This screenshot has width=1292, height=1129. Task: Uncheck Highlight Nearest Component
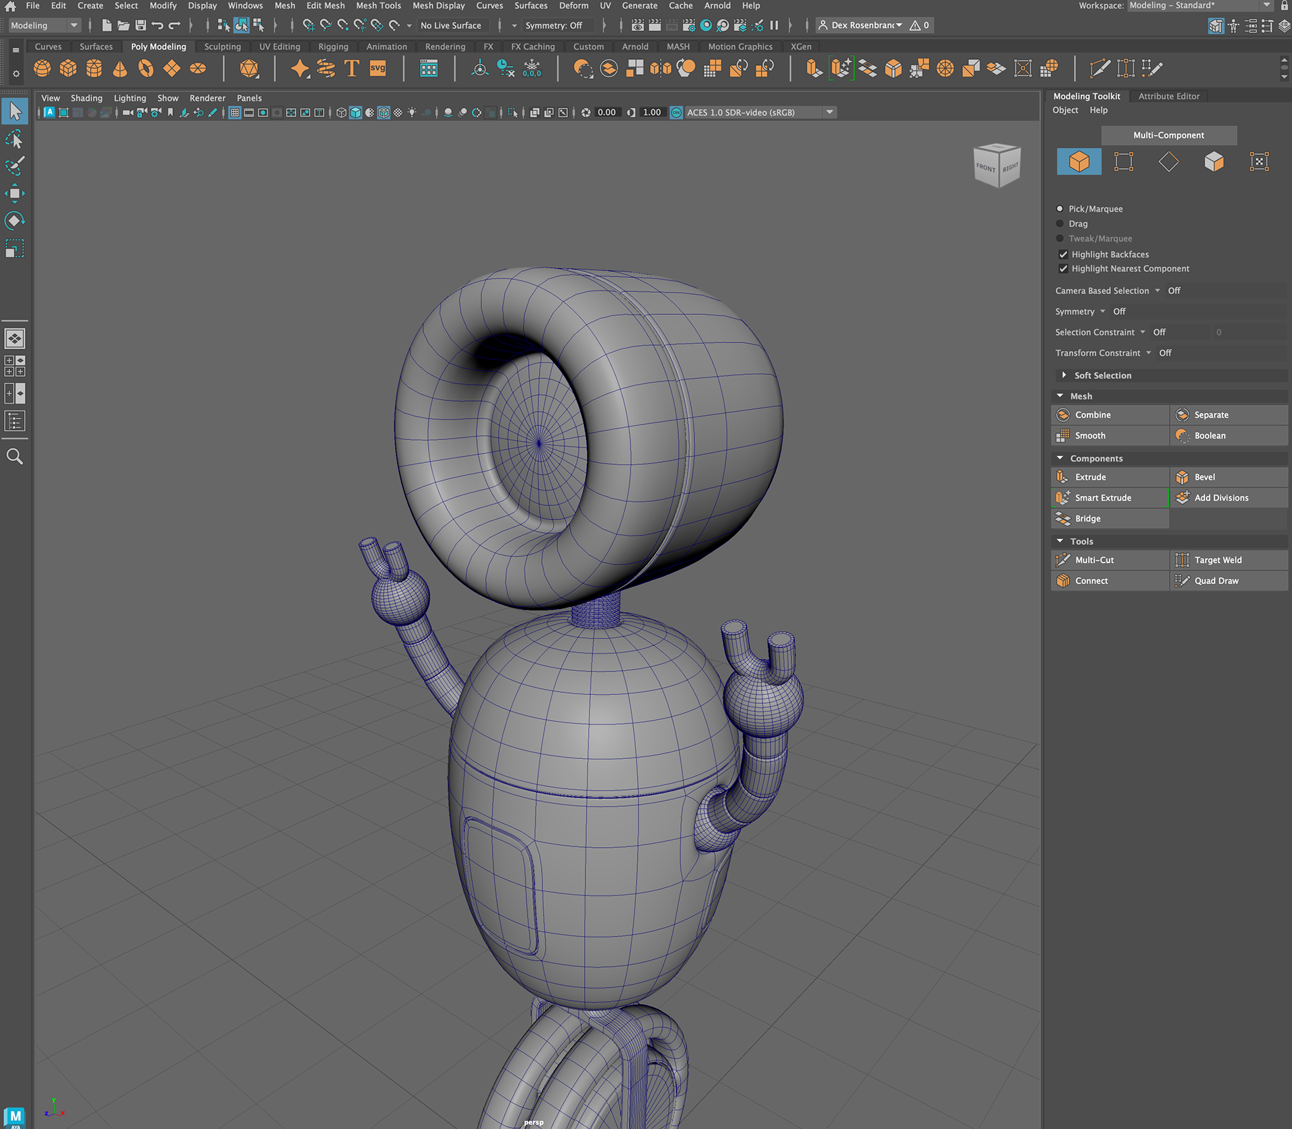coord(1063,268)
